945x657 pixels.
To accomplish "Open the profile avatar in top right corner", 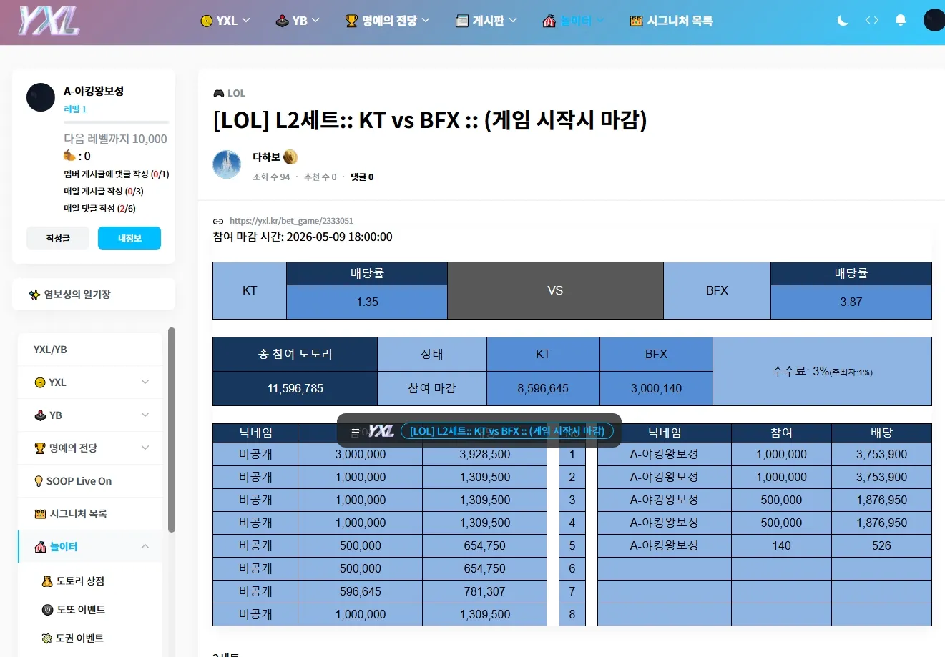I will tap(934, 20).
